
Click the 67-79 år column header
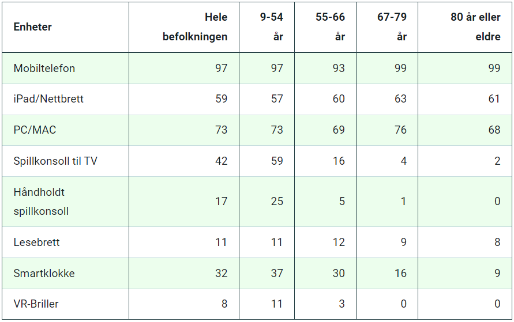click(392, 27)
